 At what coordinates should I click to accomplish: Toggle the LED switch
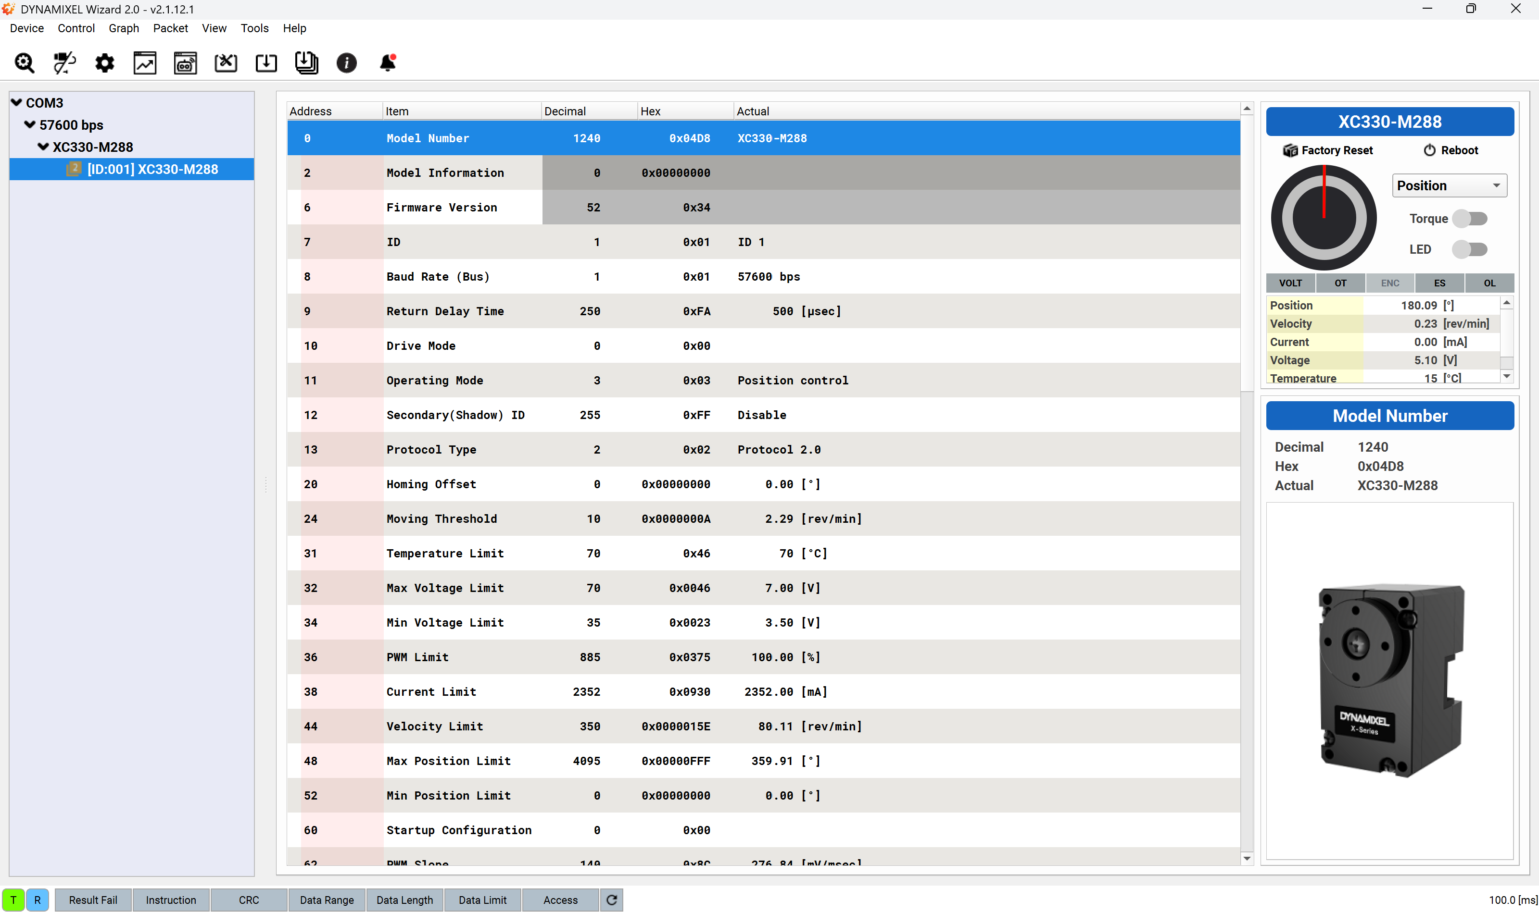click(x=1469, y=249)
